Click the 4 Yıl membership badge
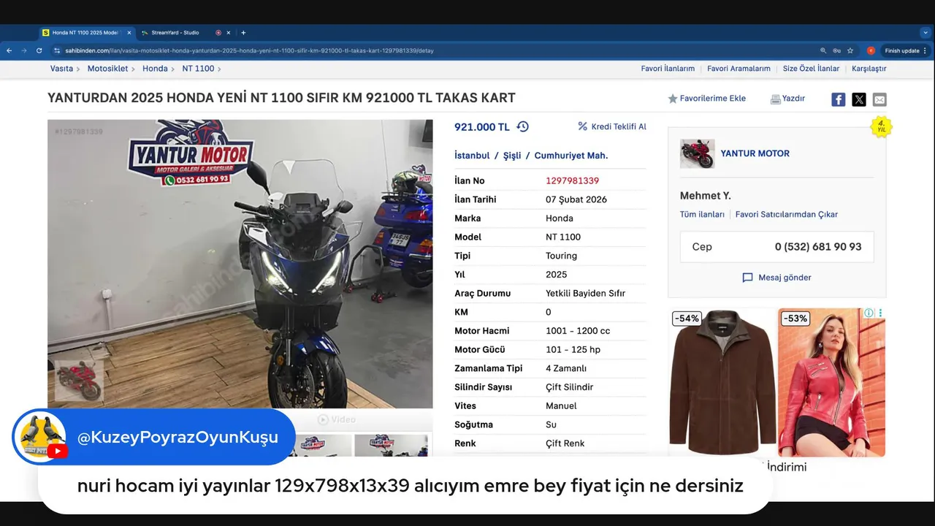 click(882, 126)
